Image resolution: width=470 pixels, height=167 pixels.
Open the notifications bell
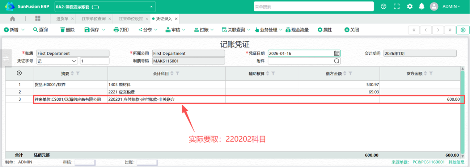(422, 7)
